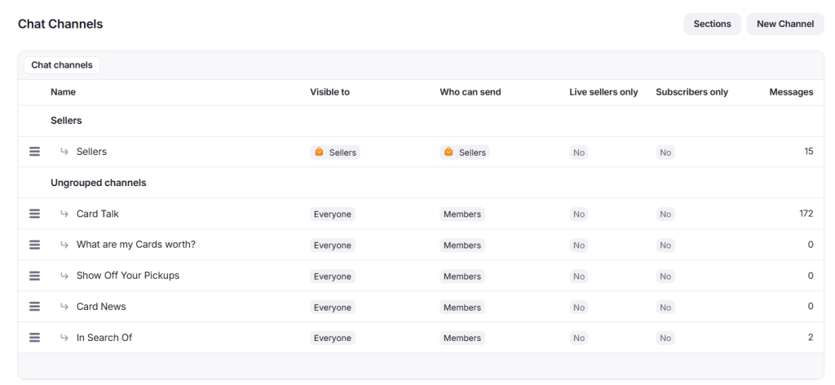Select the Chat channels tab

coord(62,65)
